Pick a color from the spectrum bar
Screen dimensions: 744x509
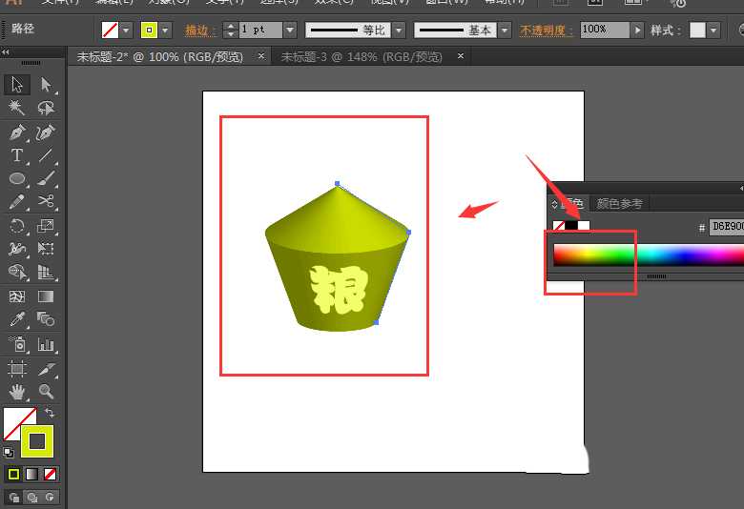(649, 254)
